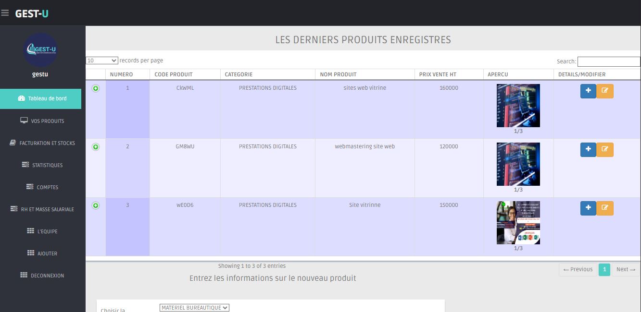Open details with plus icon for webmastering site web
Screen dimensions: 641x312
[588, 149]
